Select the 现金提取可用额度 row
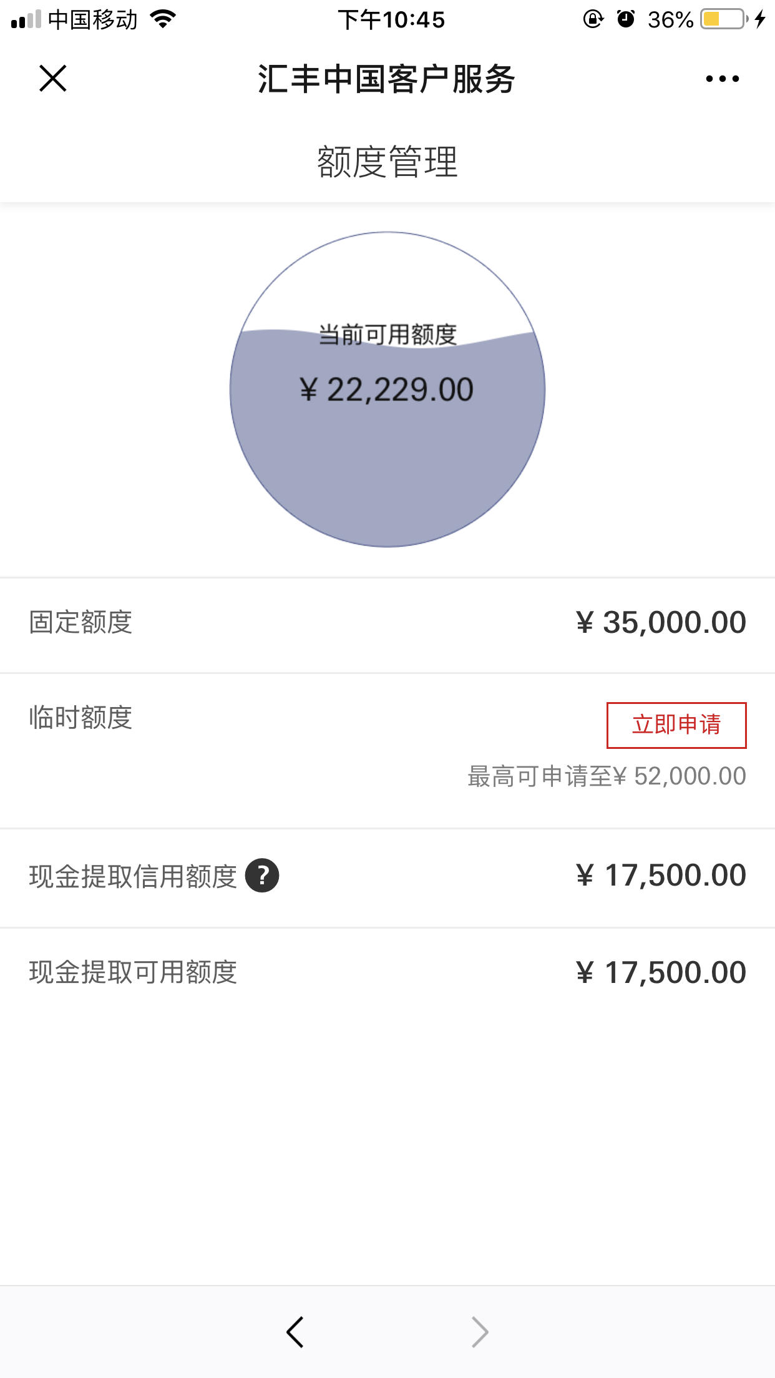Screen dimensions: 775x1378 (387, 972)
